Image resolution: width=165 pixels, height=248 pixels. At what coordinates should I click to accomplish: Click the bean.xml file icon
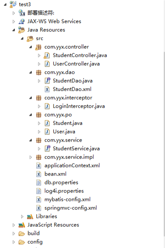(38, 174)
